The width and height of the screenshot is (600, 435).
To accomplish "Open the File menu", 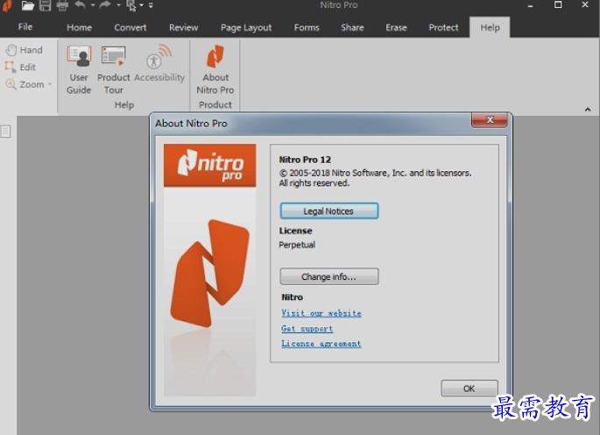I will [25, 27].
